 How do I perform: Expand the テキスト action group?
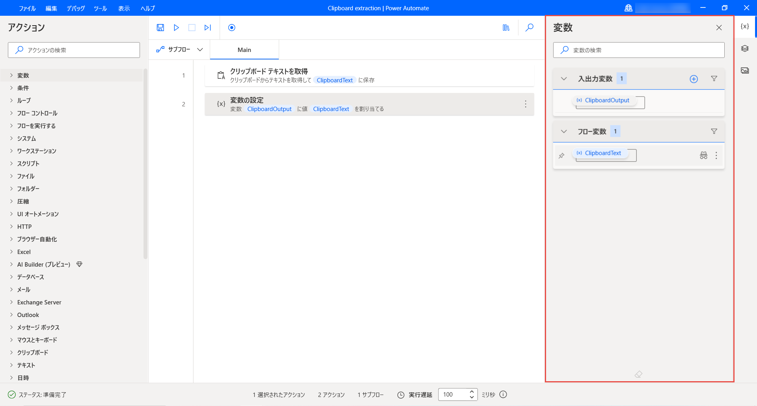(11, 365)
